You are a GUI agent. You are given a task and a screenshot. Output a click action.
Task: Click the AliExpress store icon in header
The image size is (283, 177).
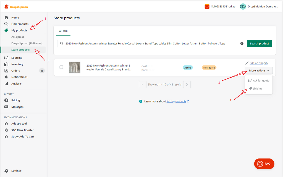[x=207, y=6]
